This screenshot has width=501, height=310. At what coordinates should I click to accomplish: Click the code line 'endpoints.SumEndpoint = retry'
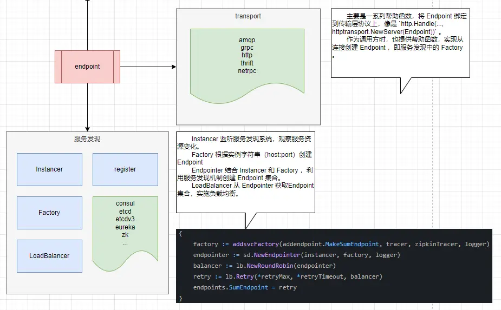[x=245, y=288]
